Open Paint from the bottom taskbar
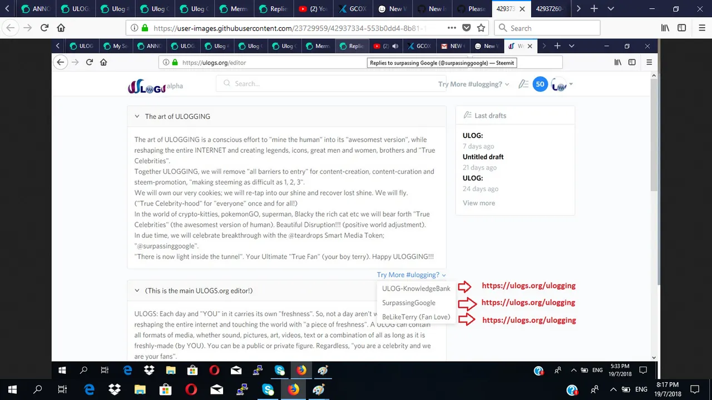Image resolution: width=712 pixels, height=400 pixels. pos(319,390)
